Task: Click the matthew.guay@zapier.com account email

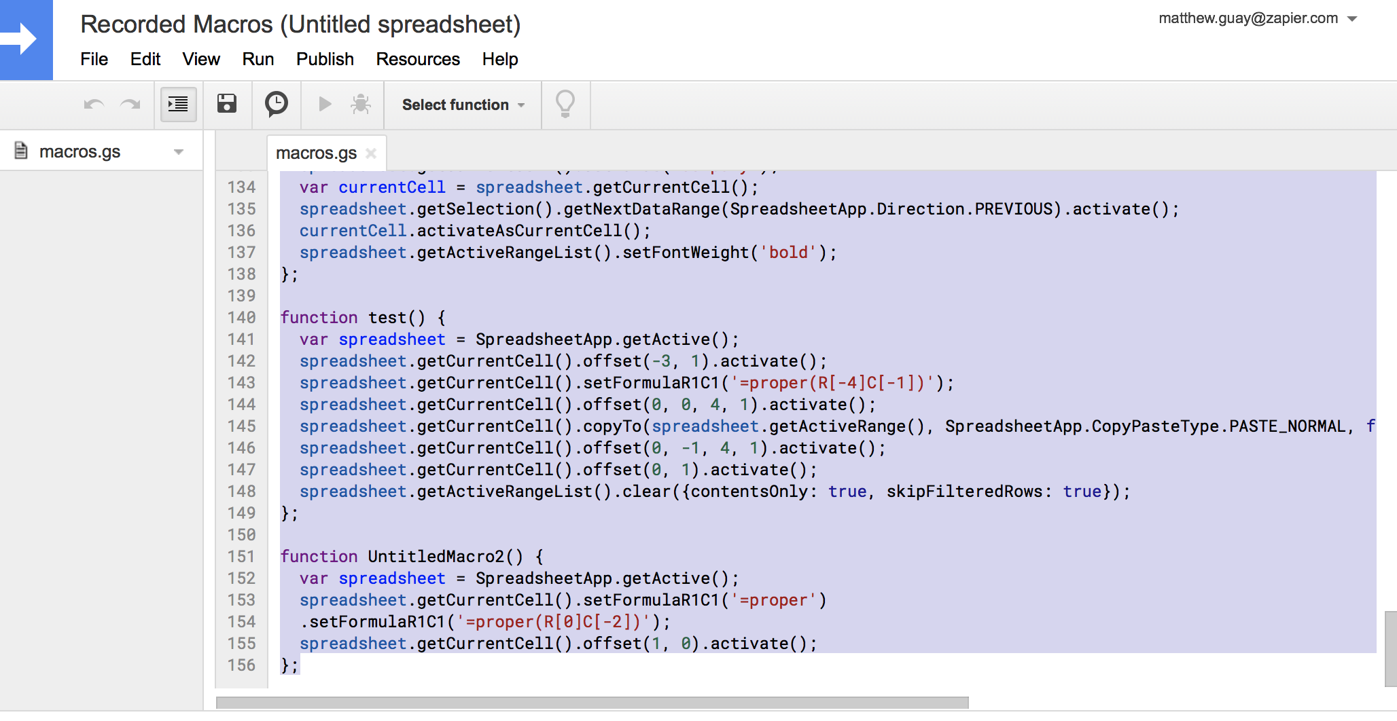Action: click(1248, 18)
